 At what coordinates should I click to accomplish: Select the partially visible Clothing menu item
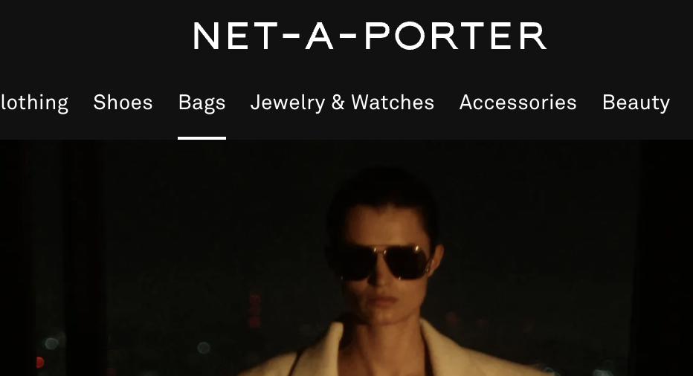click(x=34, y=103)
